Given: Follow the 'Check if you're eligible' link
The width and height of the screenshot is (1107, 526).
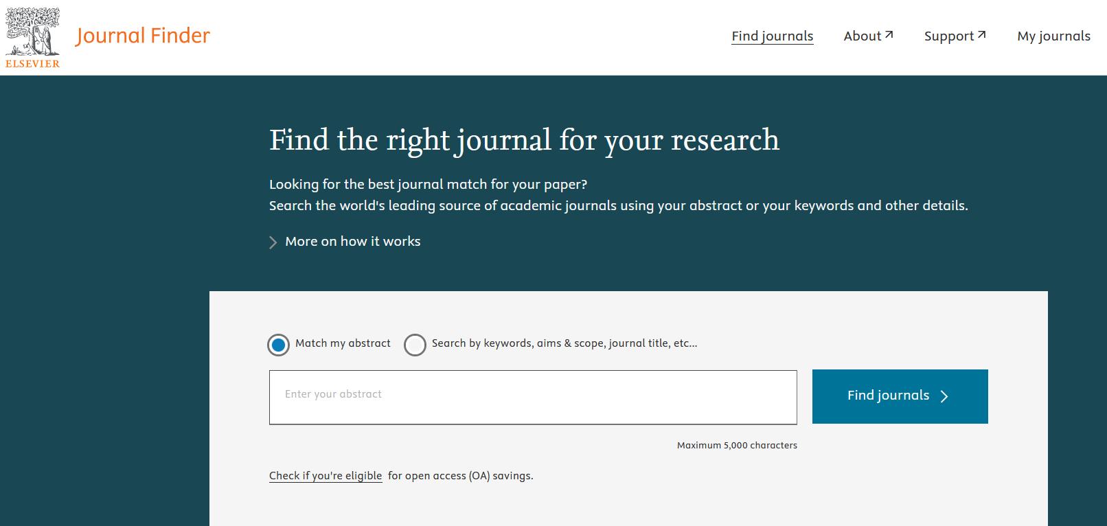Looking at the screenshot, I should point(326,476).
